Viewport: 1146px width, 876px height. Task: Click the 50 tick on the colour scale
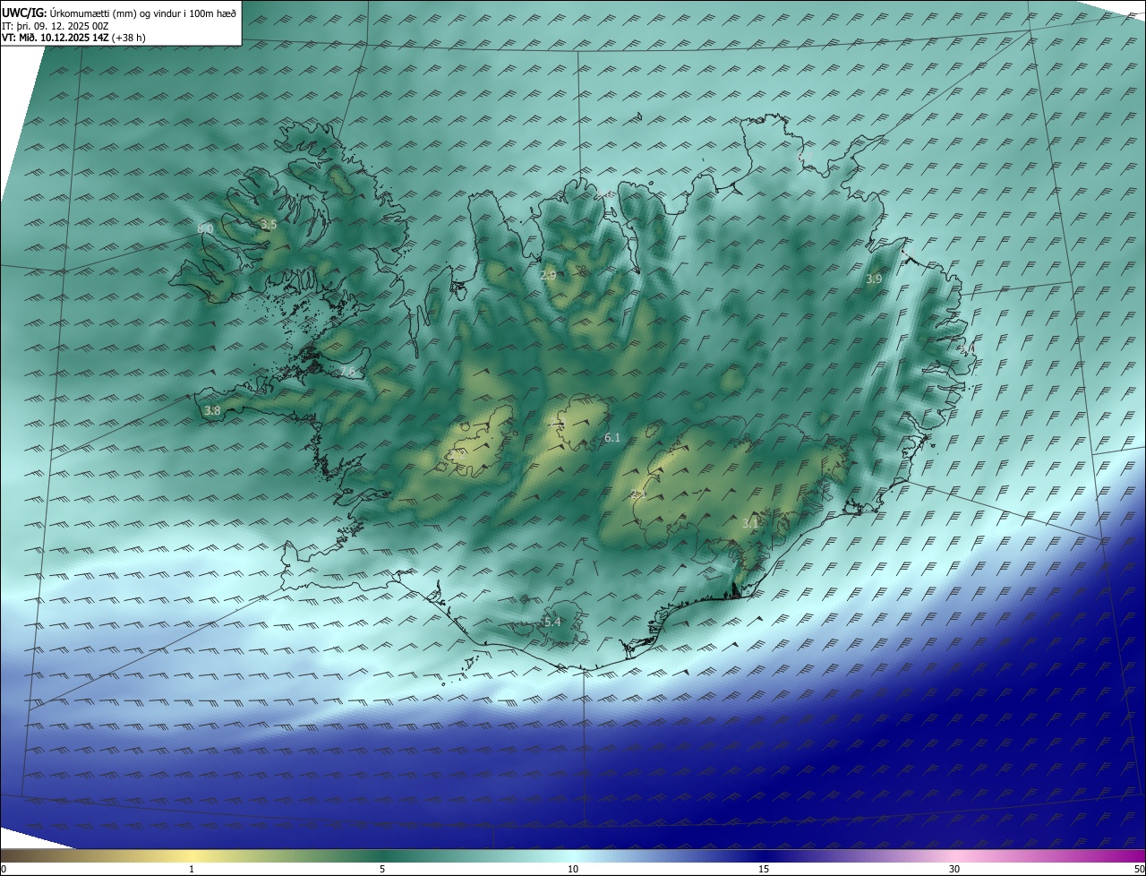(x=1140, y=869)
